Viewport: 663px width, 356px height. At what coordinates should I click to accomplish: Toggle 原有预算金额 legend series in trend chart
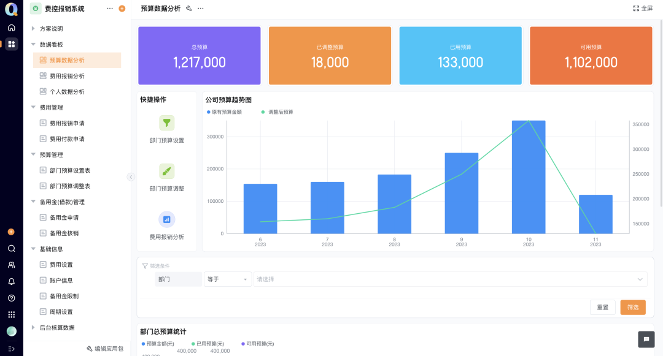click(224, 112)
